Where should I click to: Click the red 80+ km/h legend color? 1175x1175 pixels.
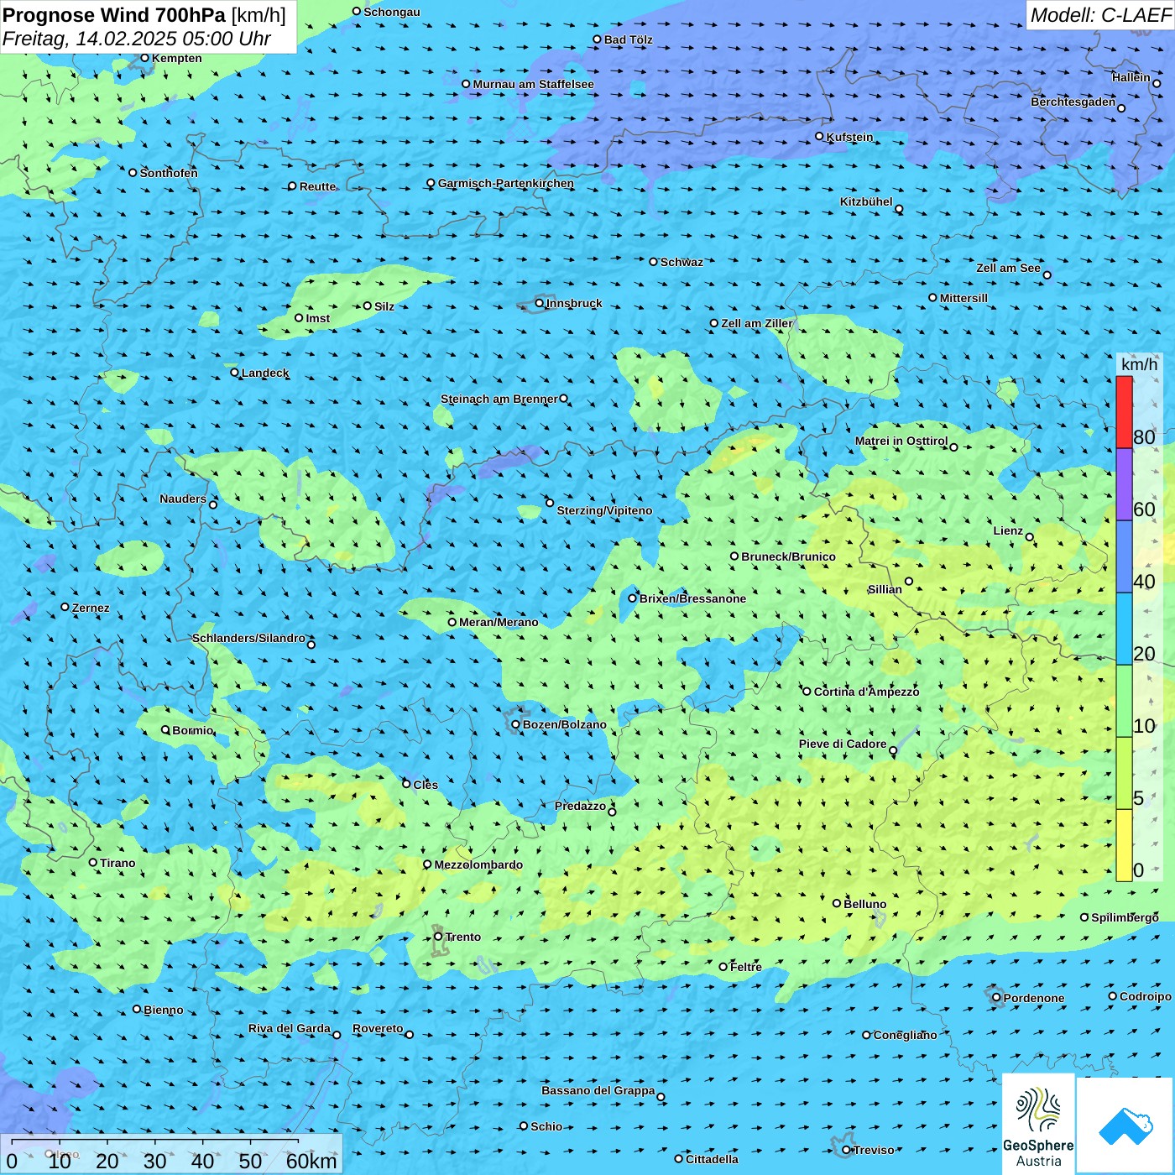point(1124,412)
